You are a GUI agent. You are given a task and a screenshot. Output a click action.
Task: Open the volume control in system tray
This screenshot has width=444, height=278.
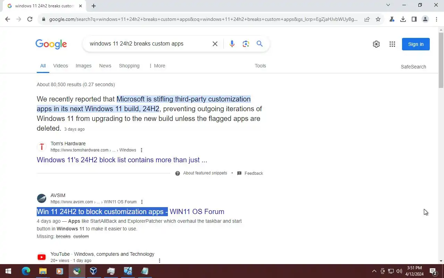pyautogui.click(x=399, y=271)
